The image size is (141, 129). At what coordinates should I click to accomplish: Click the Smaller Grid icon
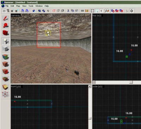[x=12, y=11]
